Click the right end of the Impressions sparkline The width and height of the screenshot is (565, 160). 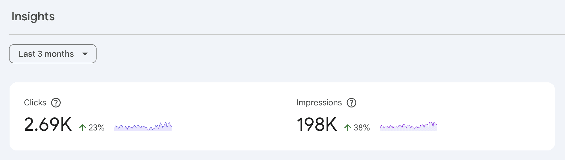(x=435, y=126)
